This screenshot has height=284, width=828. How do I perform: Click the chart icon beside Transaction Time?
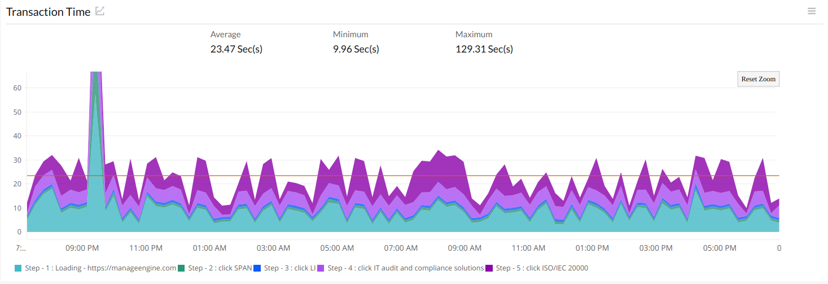click(x=100, y=11)
